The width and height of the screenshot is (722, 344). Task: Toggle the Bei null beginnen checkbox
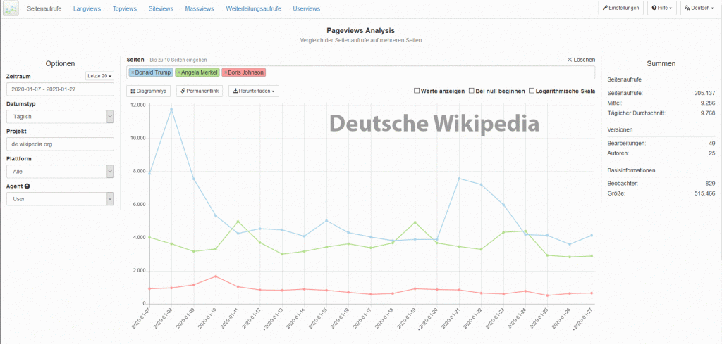point(472,91)
